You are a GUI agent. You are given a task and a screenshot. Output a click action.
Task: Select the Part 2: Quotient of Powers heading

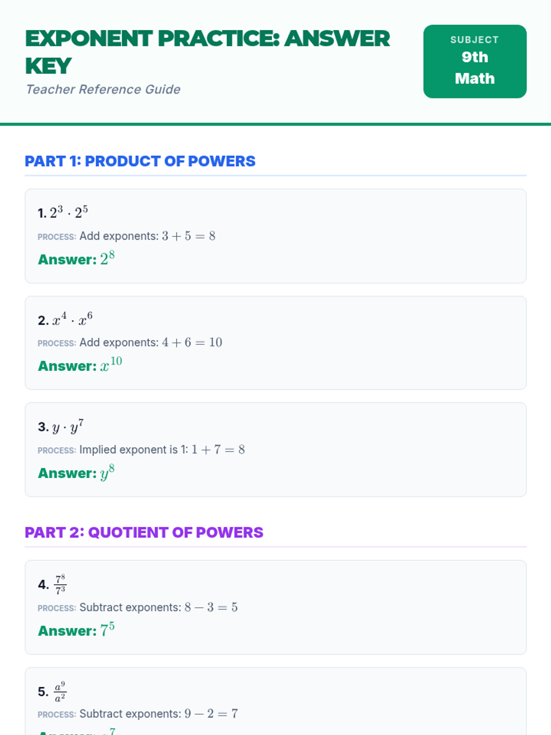(144, 532)
